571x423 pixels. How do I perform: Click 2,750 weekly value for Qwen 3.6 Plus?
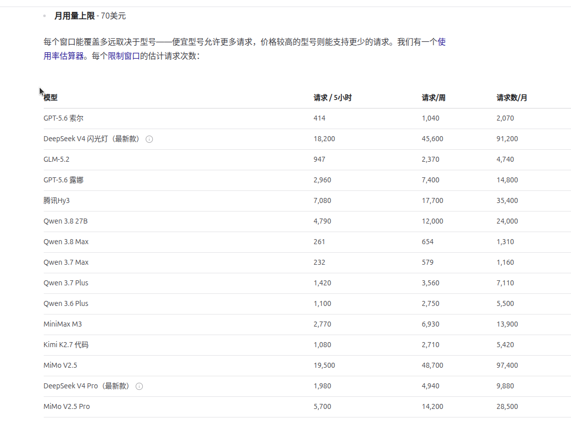(x=430, y=303)
